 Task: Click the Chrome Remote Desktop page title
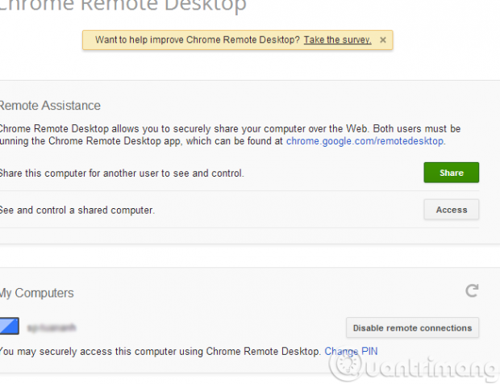click(x=123, y=5)
